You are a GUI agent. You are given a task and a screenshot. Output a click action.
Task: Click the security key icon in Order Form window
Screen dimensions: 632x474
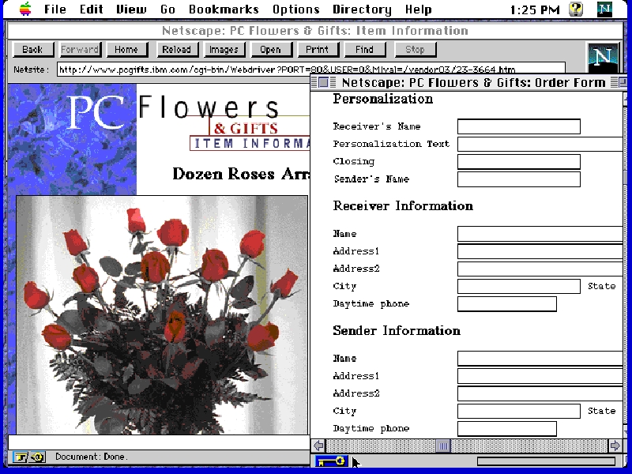pos(330,461)
